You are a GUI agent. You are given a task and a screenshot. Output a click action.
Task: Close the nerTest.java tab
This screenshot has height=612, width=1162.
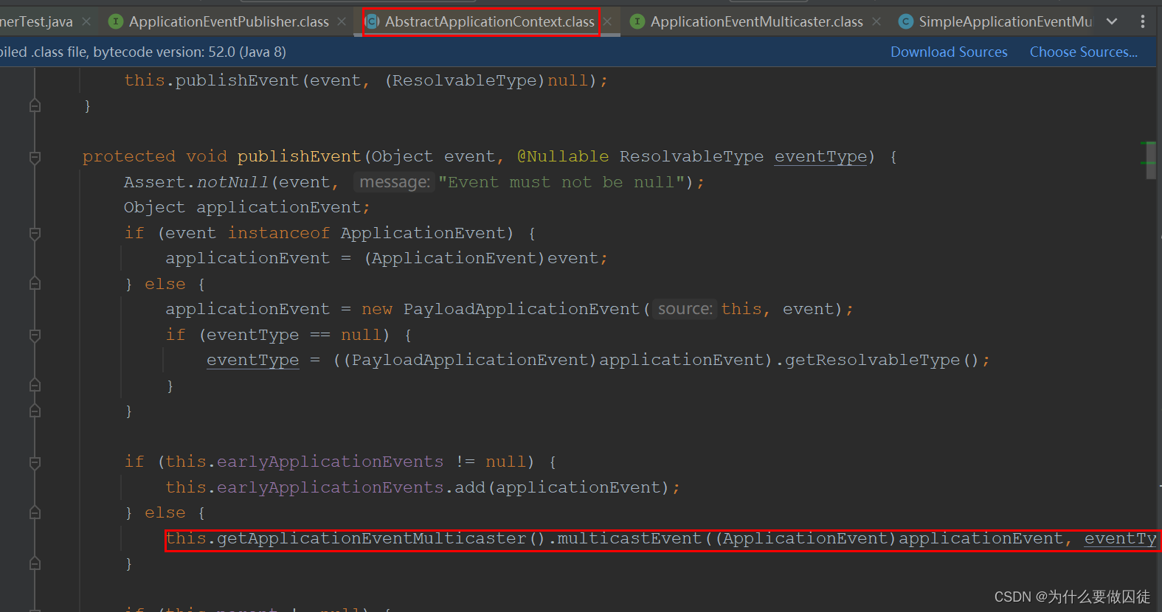(x=86, y=21)
